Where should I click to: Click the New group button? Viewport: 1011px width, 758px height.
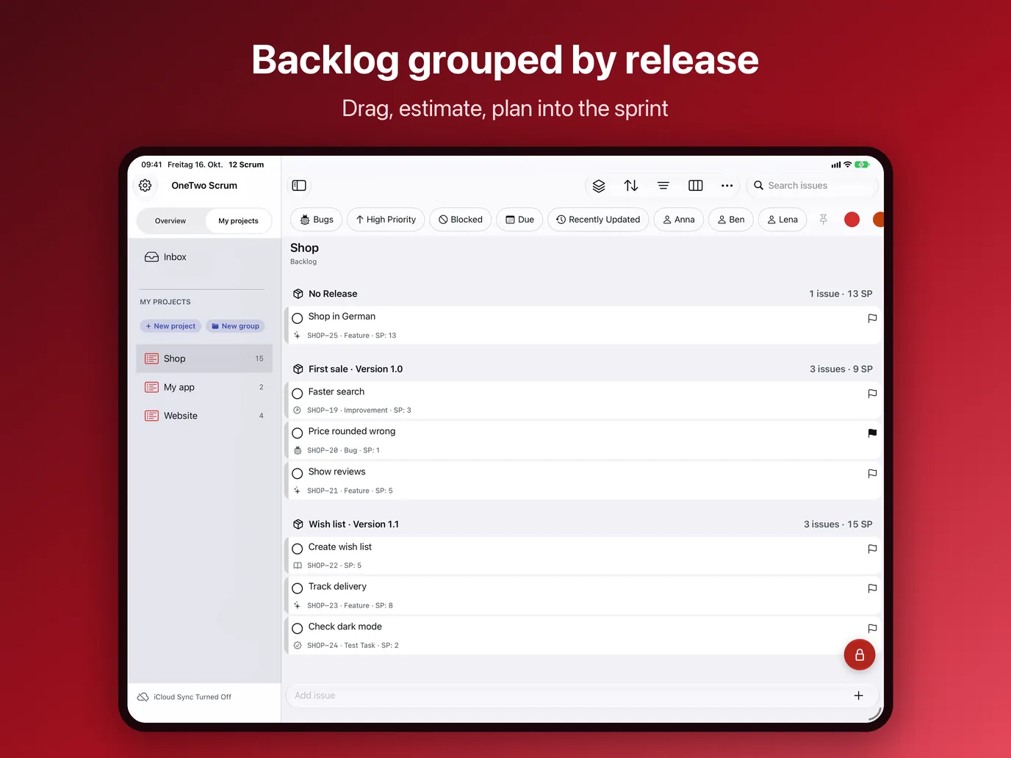235,326
